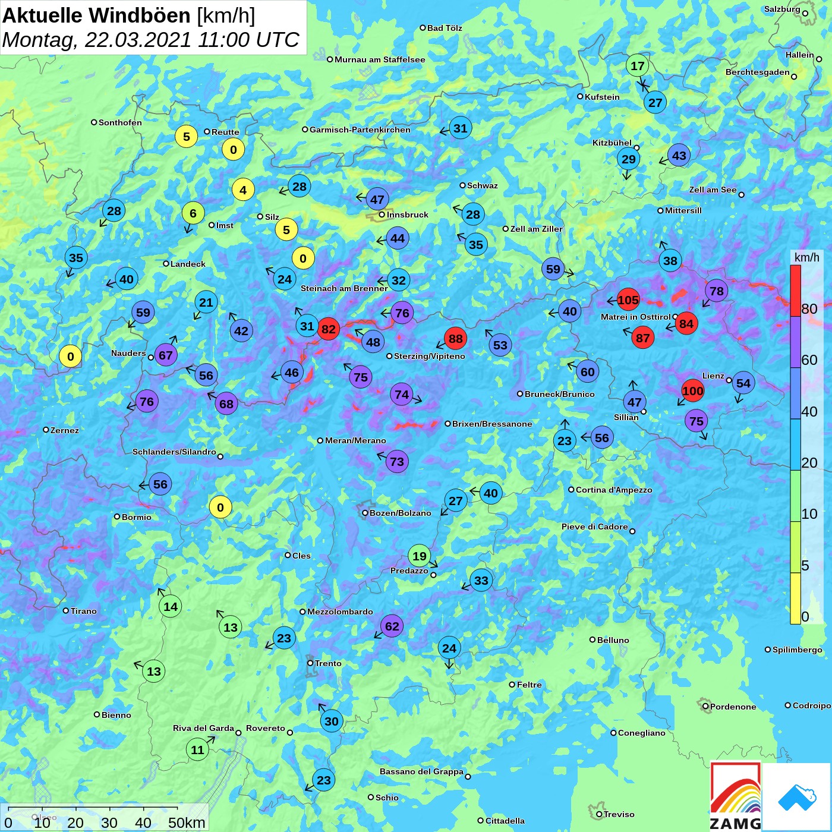Click the purple 78 gust marker
Image resolution: width=832 pixels, height=832 pixels.
tap(717, 291)
